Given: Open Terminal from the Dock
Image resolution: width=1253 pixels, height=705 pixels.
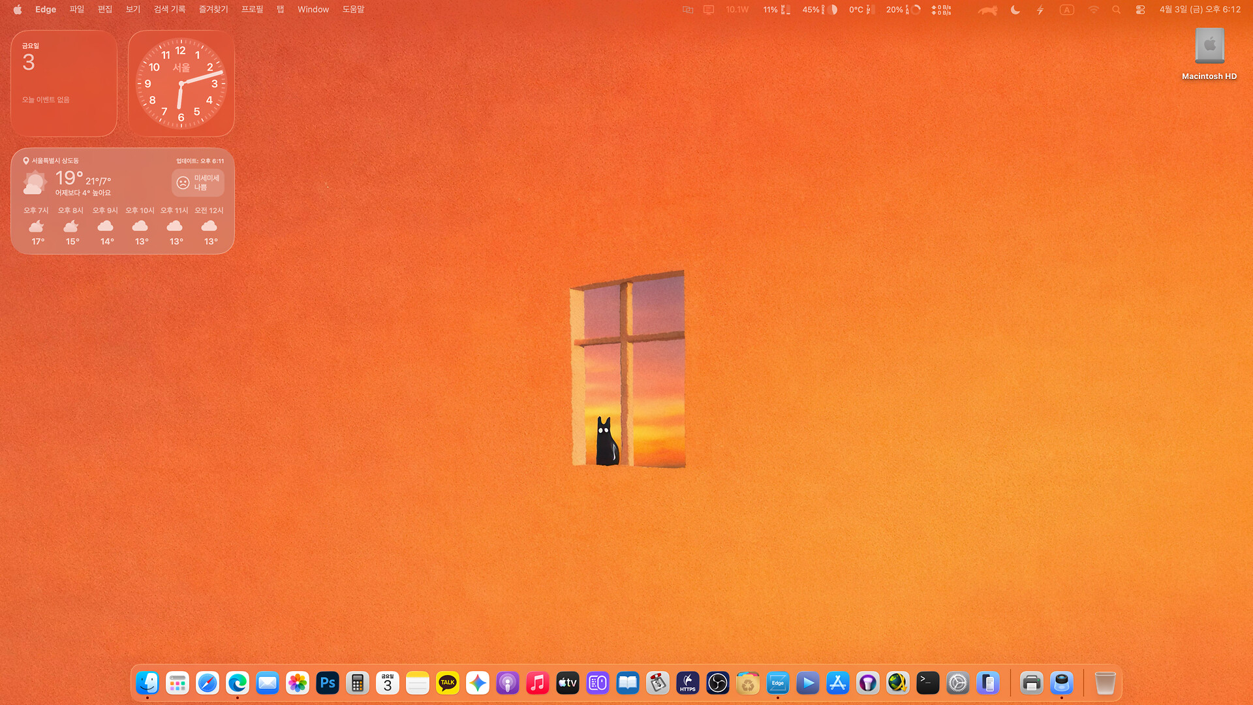Looking at the screenshot, I should tap(928, 683).
